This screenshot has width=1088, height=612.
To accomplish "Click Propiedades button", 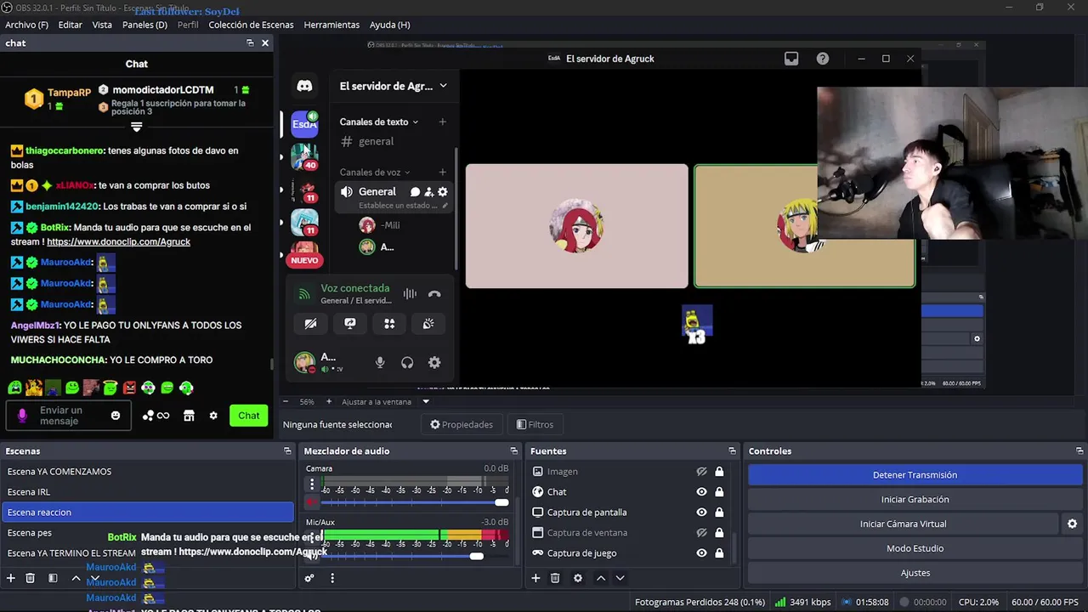I will [x=462, y=424].
